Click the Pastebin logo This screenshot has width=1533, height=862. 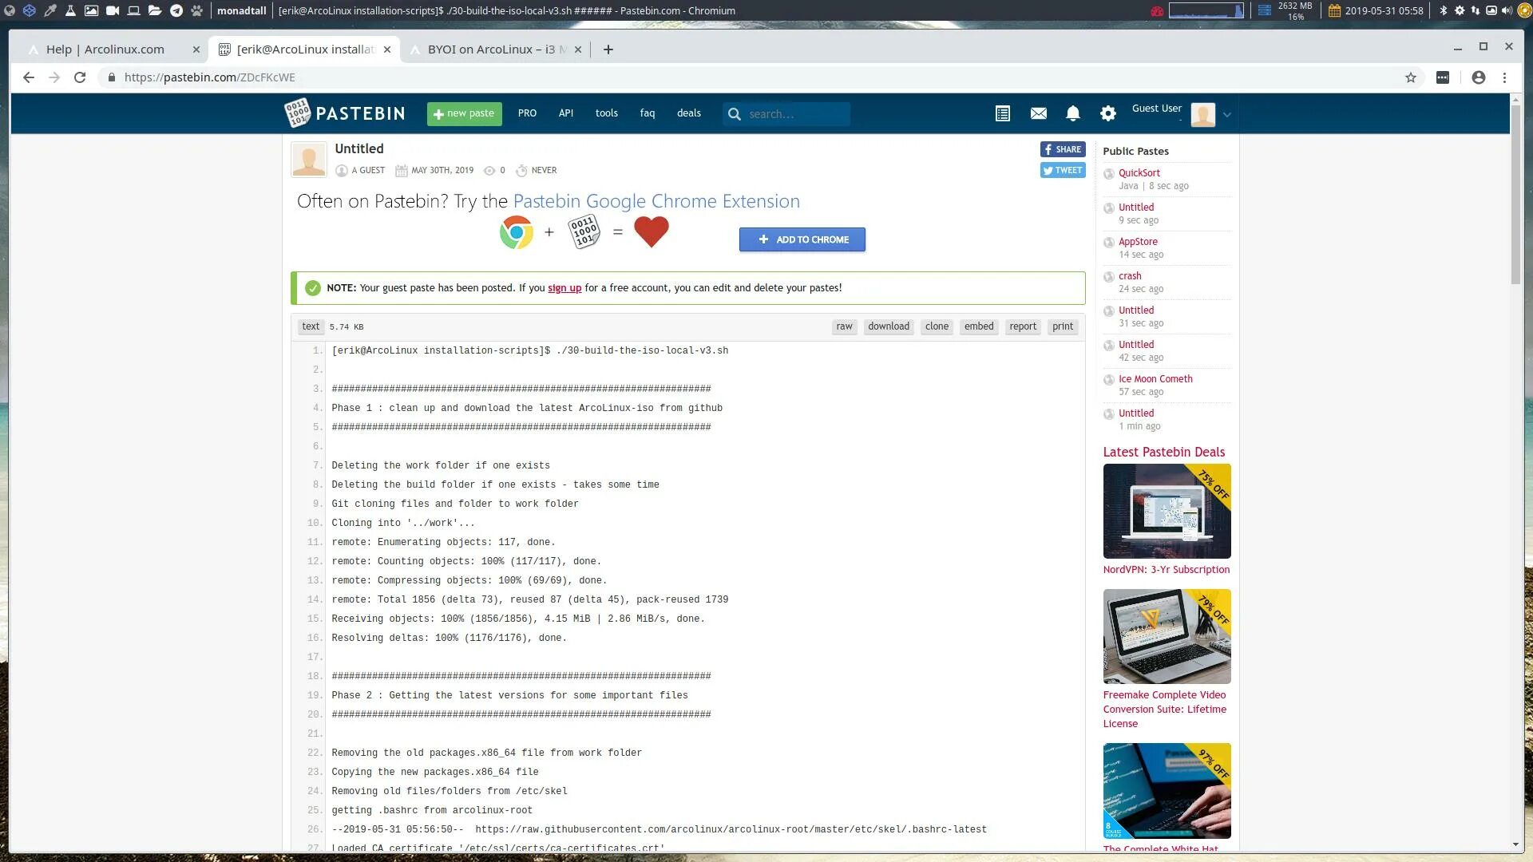click(x=345, y=113)
